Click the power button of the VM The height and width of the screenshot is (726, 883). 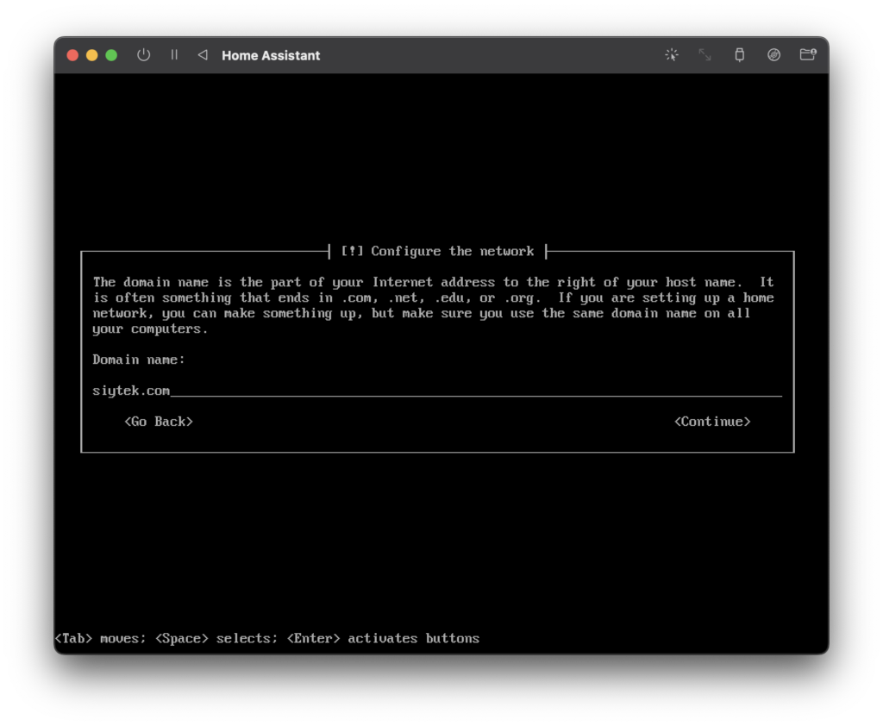[x=144, y=54]
